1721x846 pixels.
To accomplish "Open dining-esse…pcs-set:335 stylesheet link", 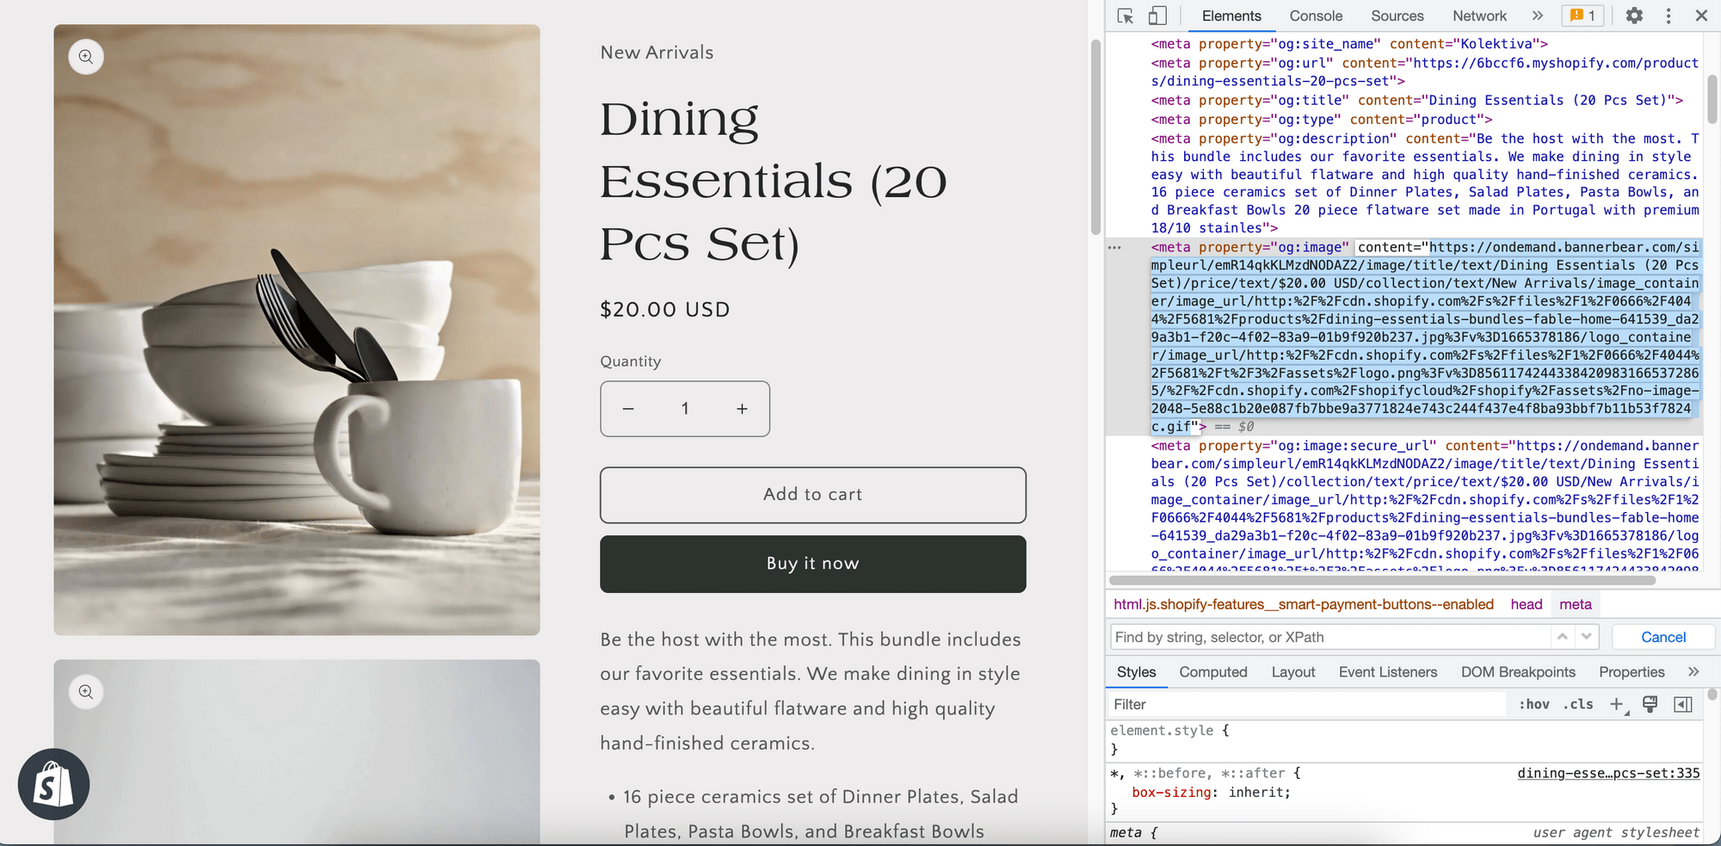I will click(x=1609, y=773).
